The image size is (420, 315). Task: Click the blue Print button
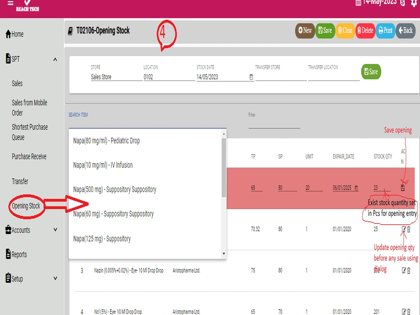click(x=386, y=31)
